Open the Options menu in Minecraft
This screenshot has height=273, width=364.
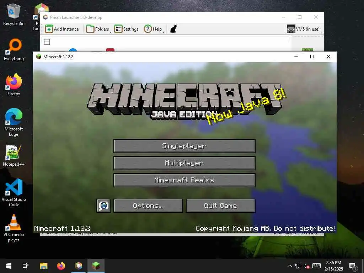148,206
